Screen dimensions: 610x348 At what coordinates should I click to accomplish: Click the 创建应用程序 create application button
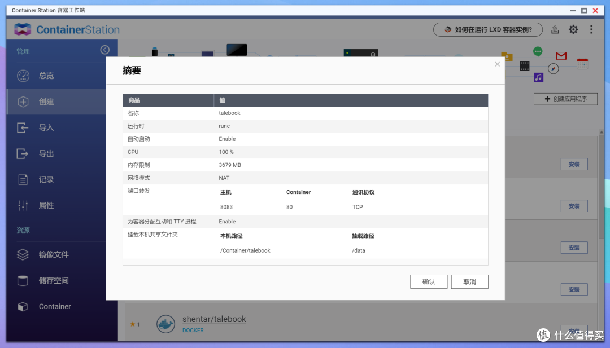(x=565, y=99)
